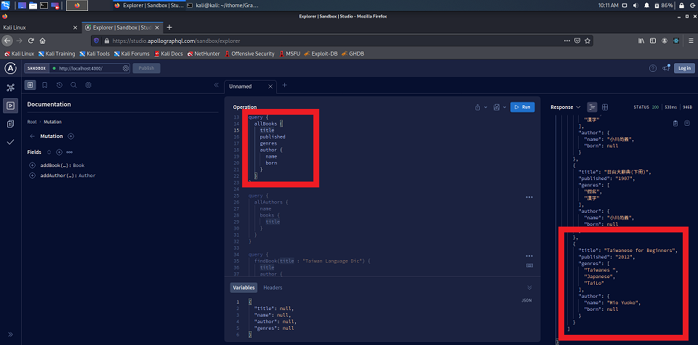Open the Checks checkmark sidebar icon
698x345 pixels.
pos(11,142)
